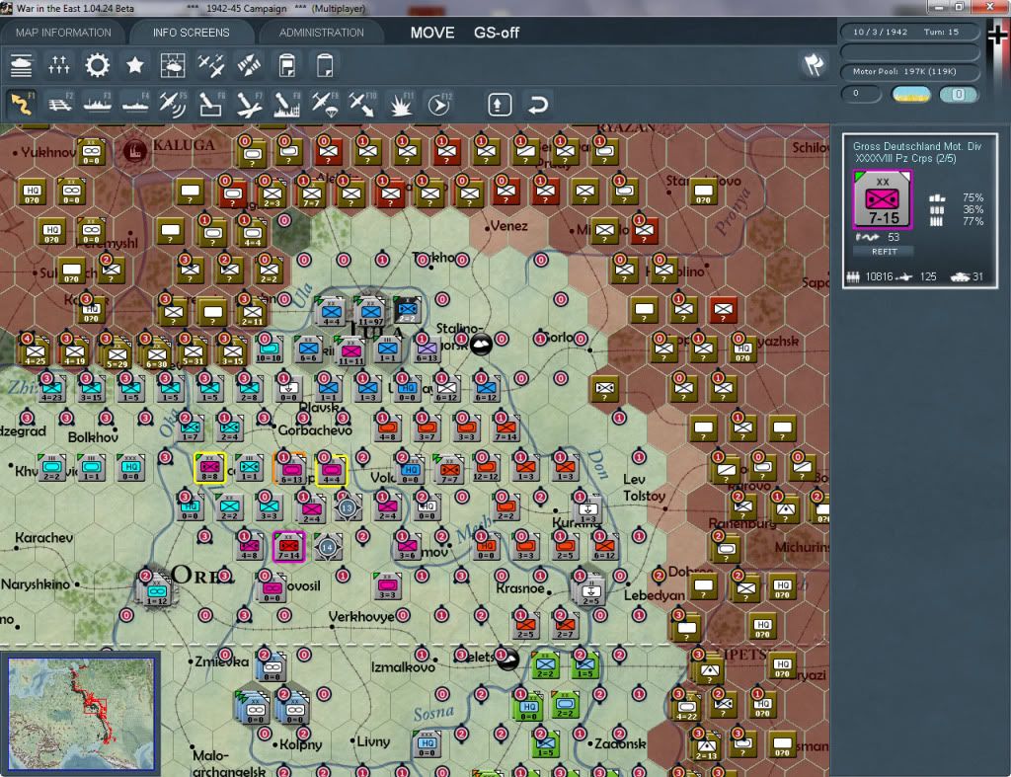Click the air base marker numbered 13
This screenshot has height=777, width=1011.
pyautogui.click(x=347, y=507)
